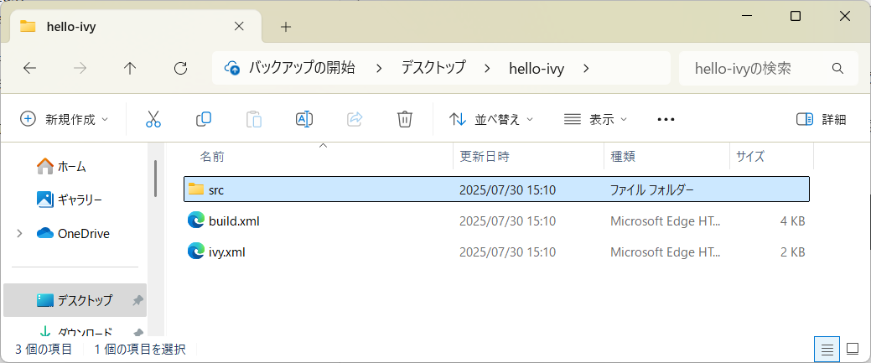Click the src folder icon
This screenshot has height=363, width=871.
click(x=196, y=189)
